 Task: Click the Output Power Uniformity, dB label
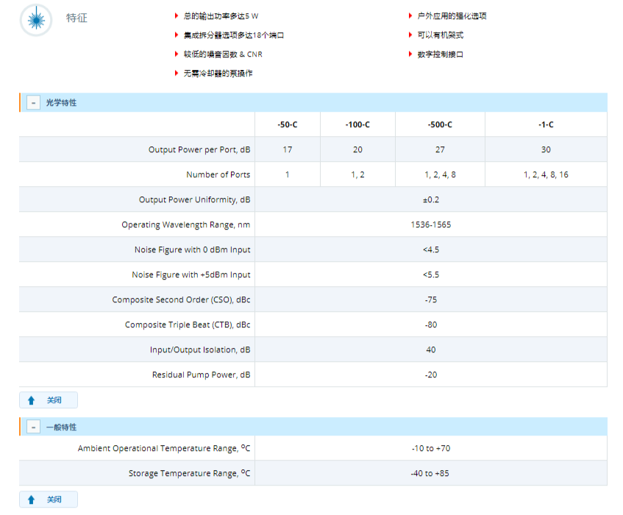pyautogui.click(x=194, y=199)
